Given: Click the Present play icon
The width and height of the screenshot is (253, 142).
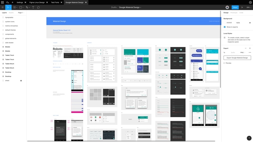Looking at the screenshot, I should pos(242,7).
